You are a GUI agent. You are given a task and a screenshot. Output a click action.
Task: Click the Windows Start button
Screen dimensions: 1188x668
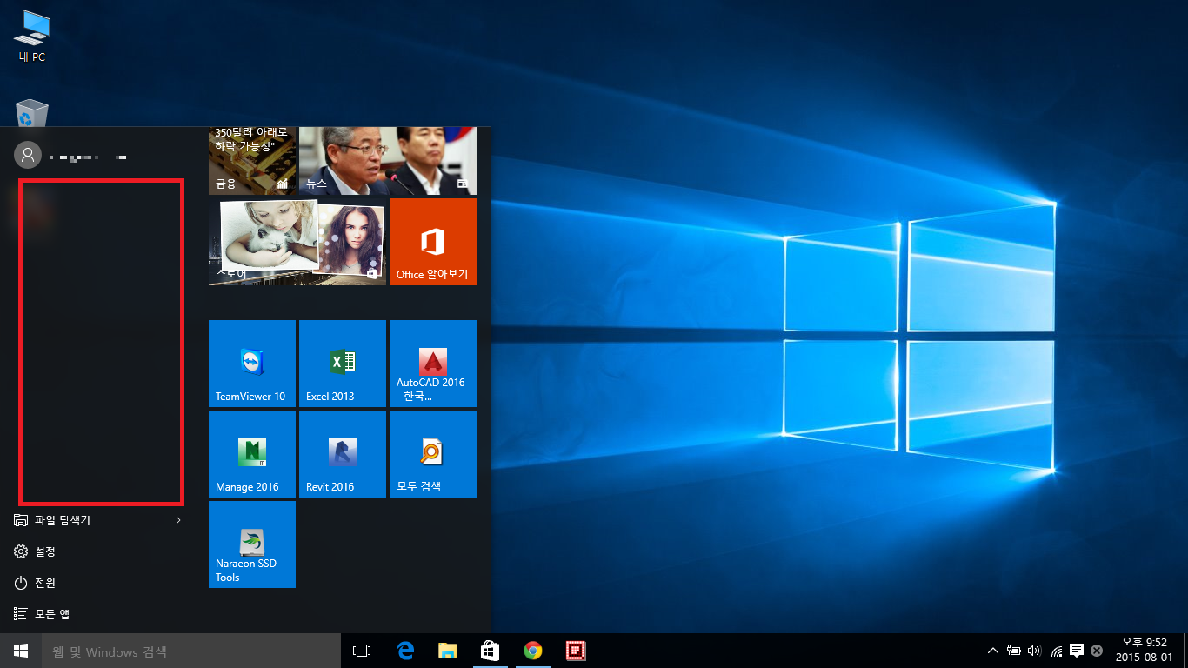click(21, 651)
